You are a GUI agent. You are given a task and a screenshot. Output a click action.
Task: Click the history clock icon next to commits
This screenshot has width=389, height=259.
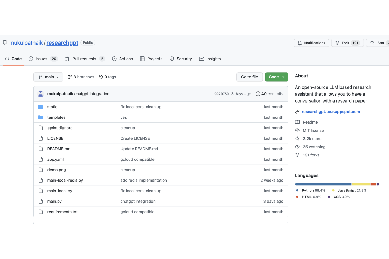[x=258, y=94]
